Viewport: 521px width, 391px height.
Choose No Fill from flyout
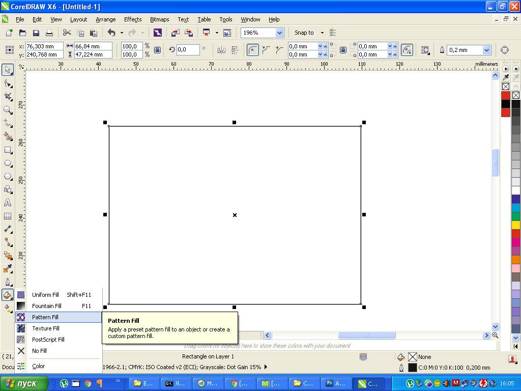(x=59, y=351)
